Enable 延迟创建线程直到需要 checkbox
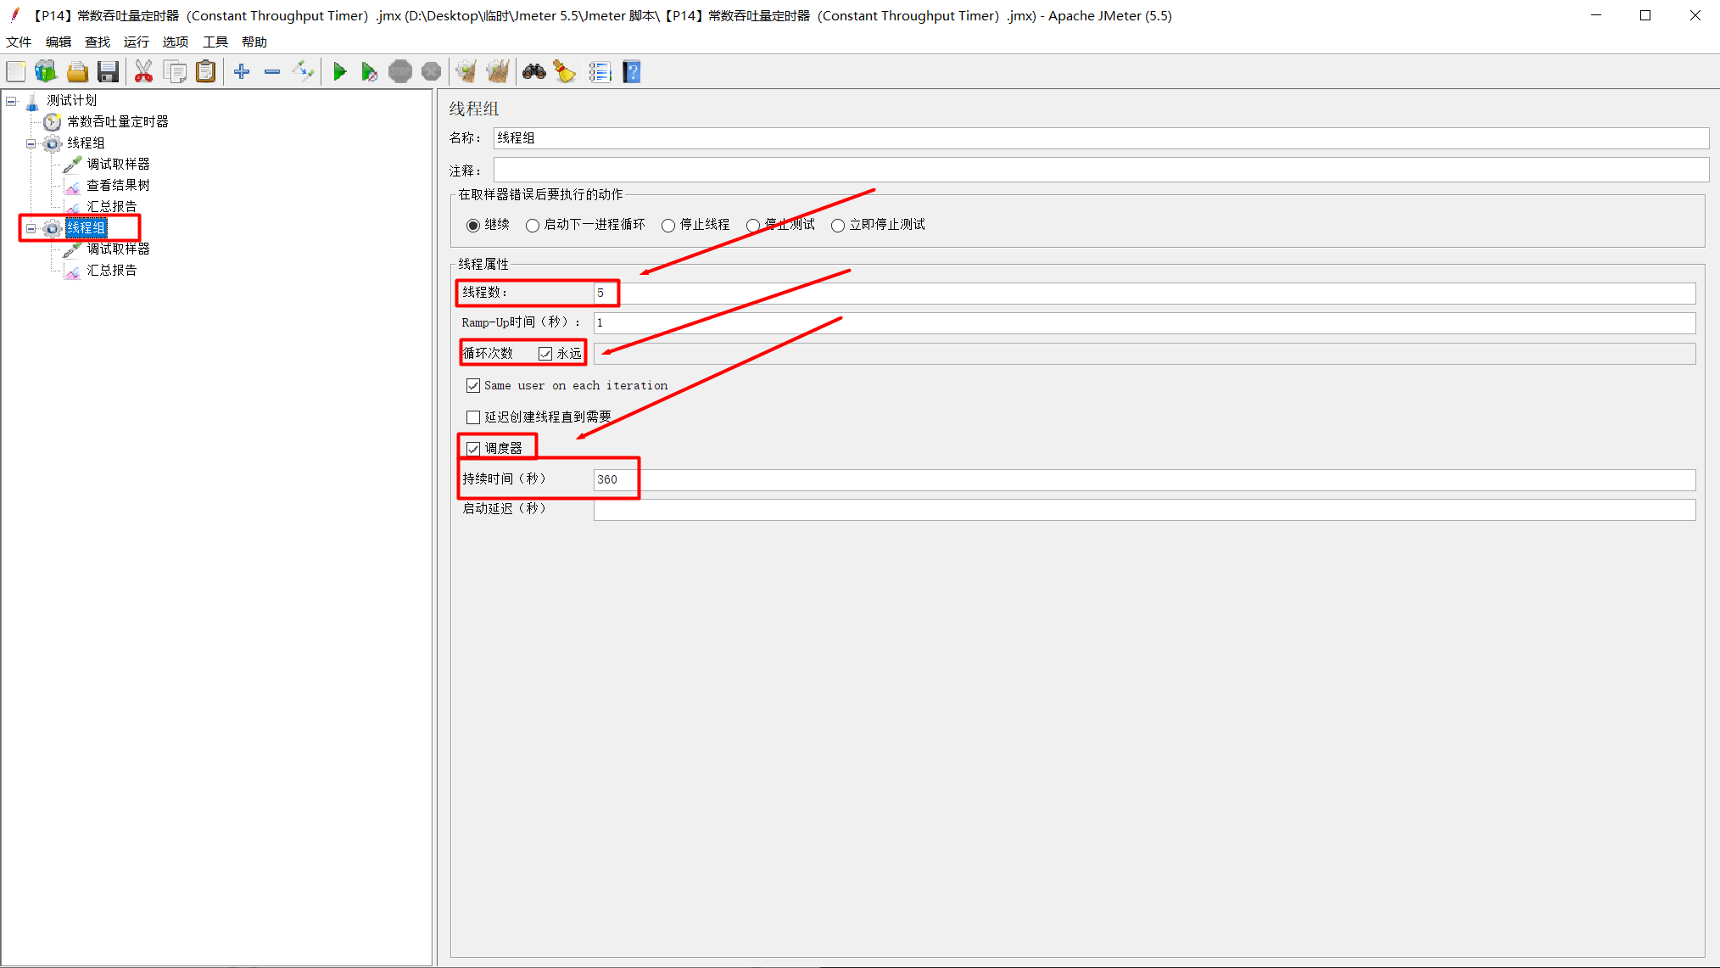1720x968 pixels. (473, 417)
